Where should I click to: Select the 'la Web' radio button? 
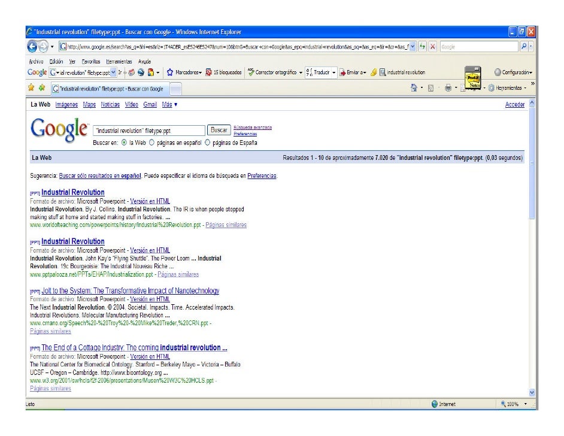click(x=124, y=143)
